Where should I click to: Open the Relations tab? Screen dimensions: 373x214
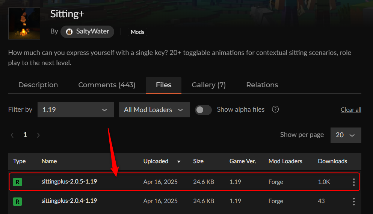click(x=262, y=85)
